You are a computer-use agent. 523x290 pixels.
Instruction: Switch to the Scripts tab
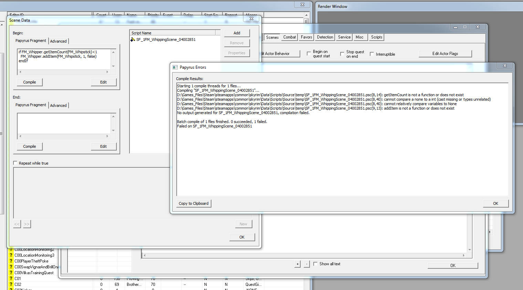(377, 37)
